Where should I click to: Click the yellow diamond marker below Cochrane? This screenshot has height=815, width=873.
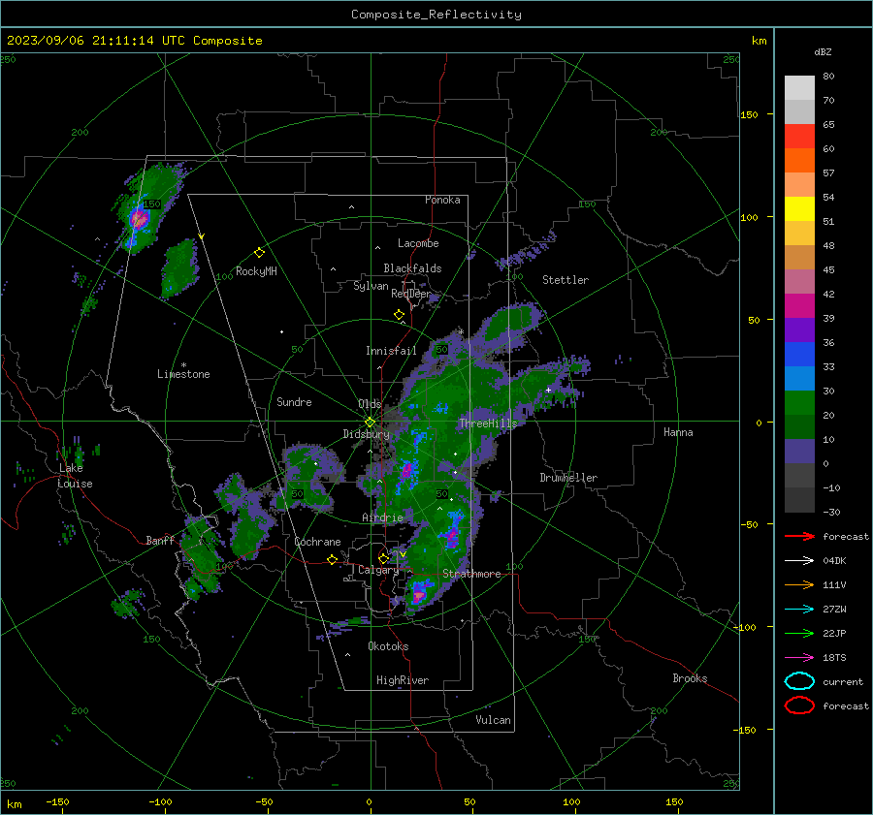tap(333, 559)
